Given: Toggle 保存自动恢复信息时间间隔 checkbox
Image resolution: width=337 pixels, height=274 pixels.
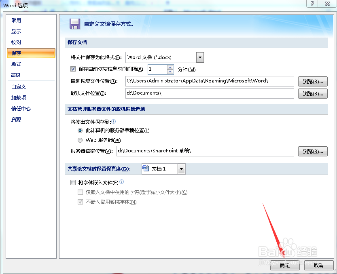Looking at the screenshot, I should pos(73,69).
